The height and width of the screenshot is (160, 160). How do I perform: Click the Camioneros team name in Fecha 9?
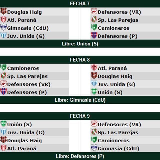coord(114,140)
